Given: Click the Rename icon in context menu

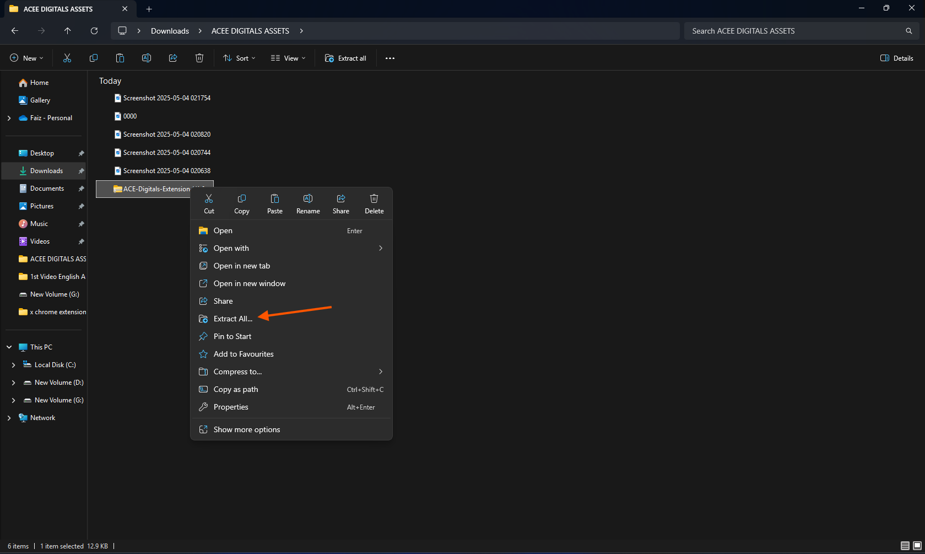Looking at the screenshot, I should point(308,199).
